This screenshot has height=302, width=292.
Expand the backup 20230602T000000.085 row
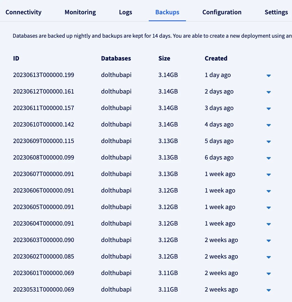pos(269,257)
